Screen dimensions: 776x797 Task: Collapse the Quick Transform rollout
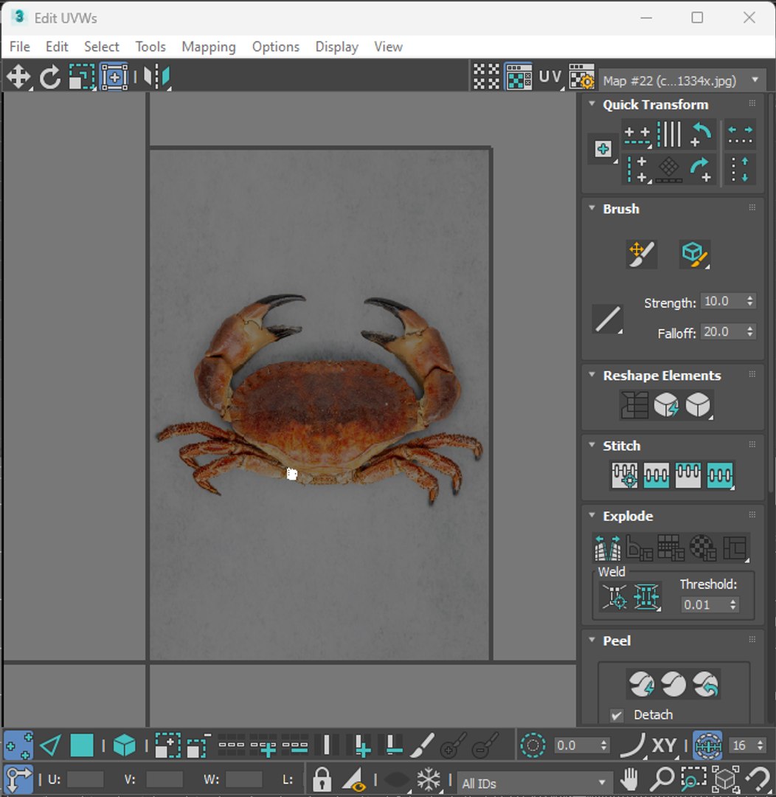(592, 104)
